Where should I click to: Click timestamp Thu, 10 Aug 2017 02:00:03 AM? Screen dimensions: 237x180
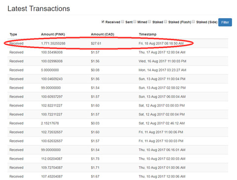click(x=162, y=159)
